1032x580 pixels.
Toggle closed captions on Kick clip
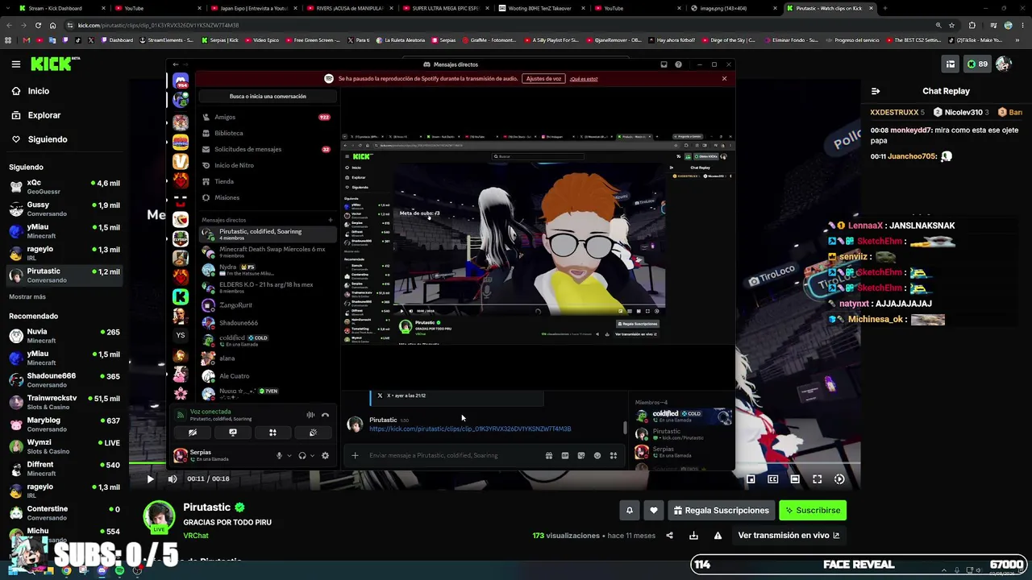(x=772, y=479)
